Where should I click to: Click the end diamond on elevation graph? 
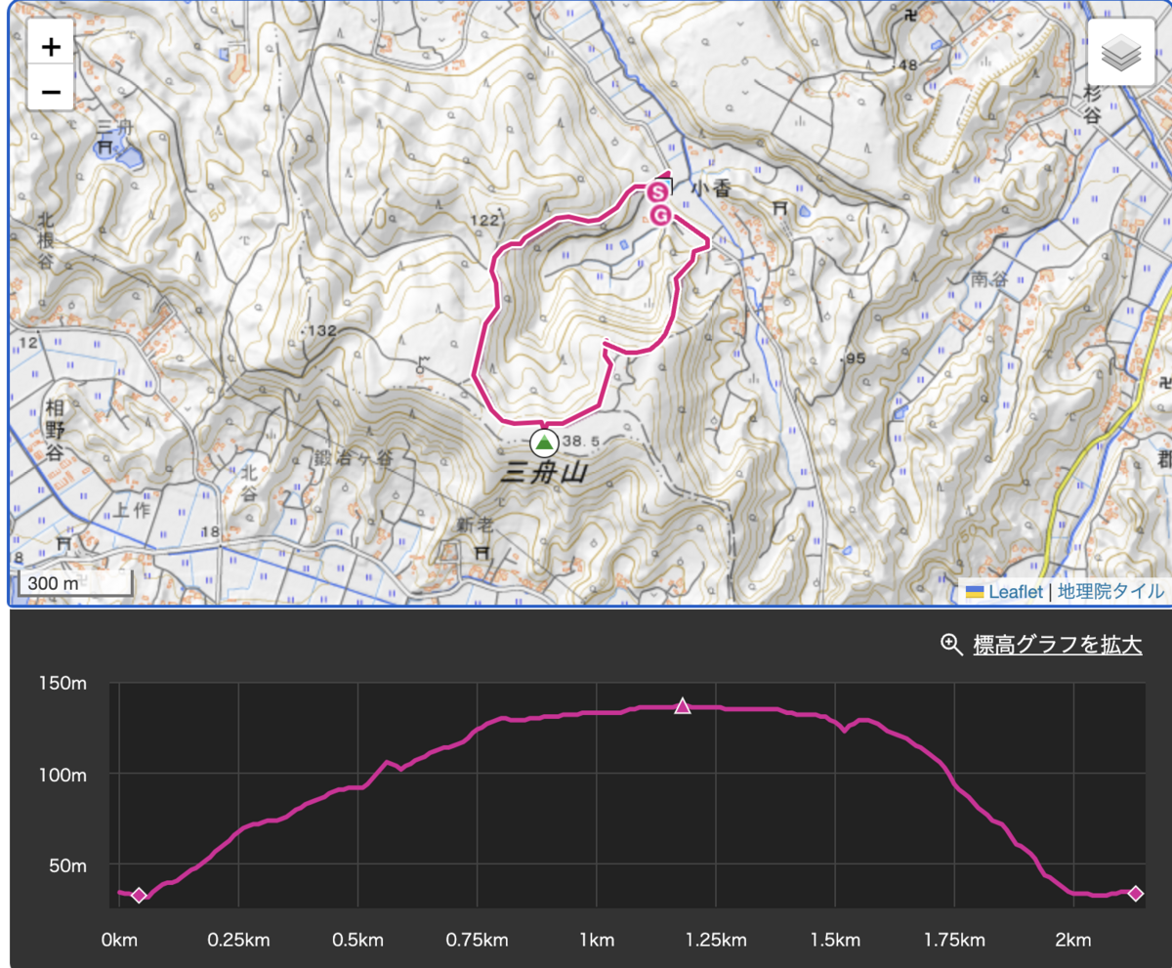click(1135, 893)
